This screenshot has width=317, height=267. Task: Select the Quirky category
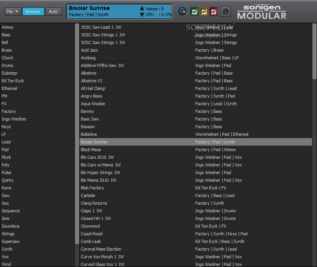(x=38, y=180)
